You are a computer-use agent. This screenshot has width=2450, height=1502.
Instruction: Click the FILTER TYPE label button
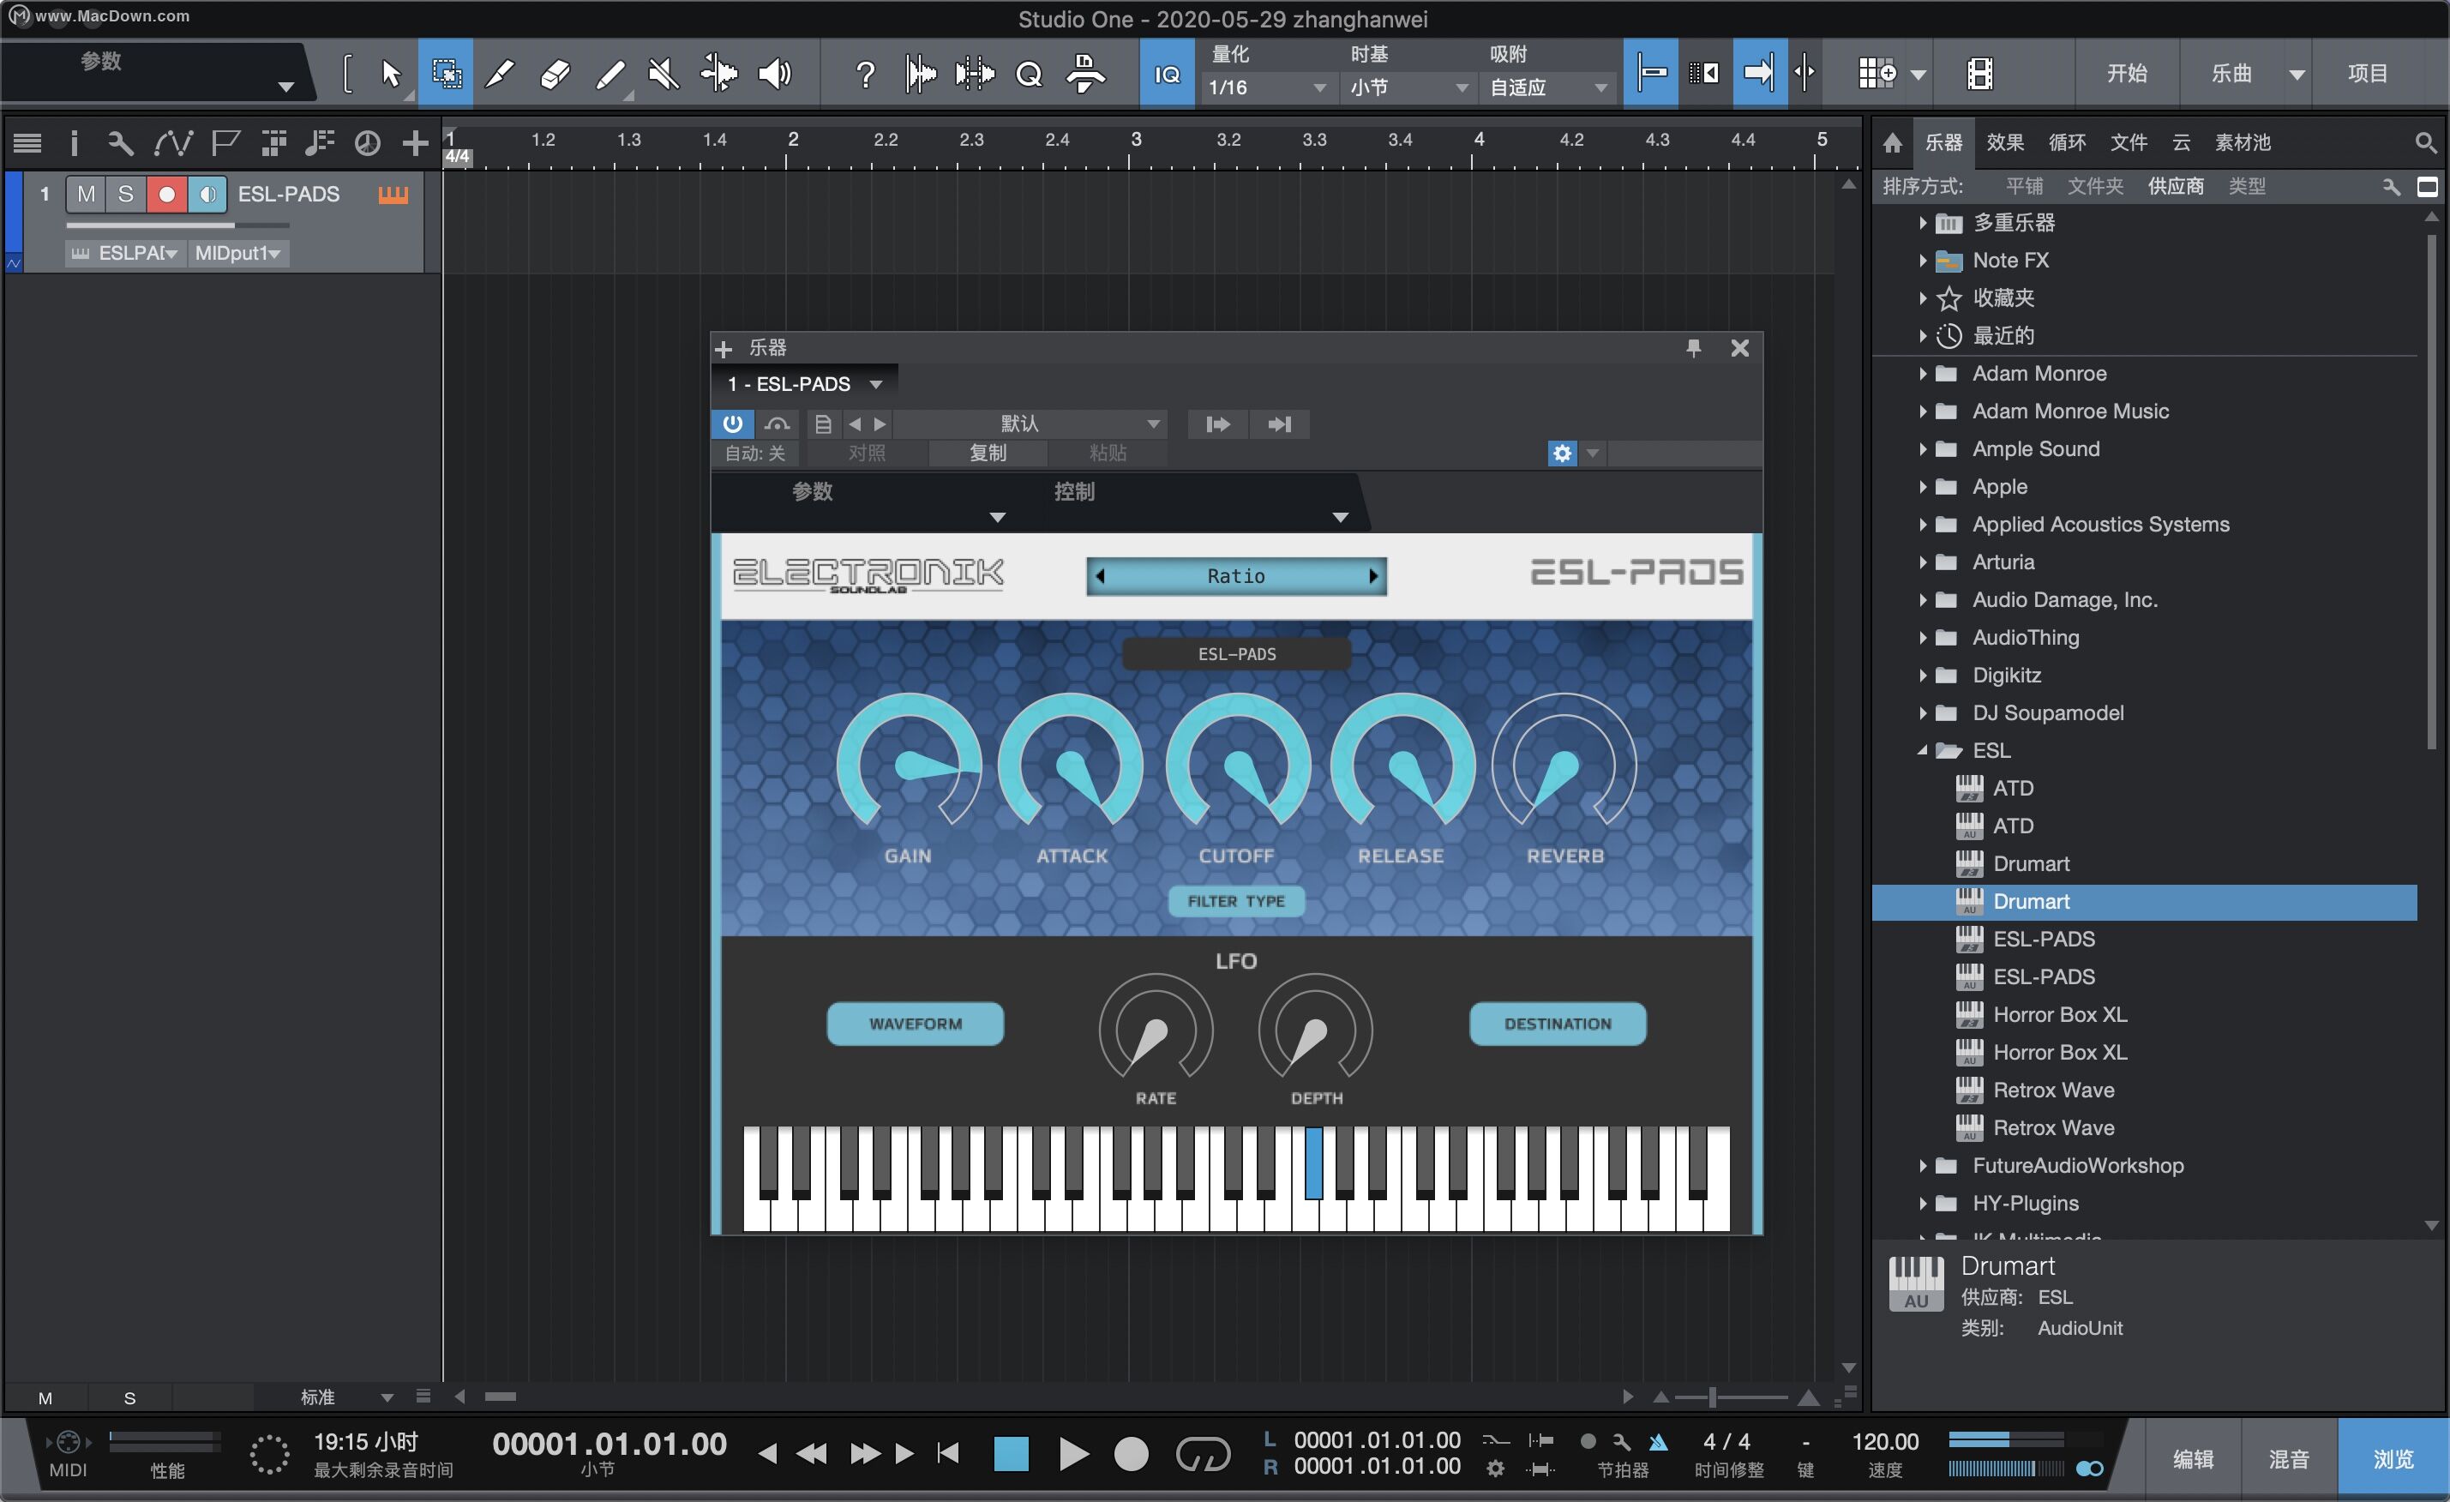click(x=1235, y=902)
